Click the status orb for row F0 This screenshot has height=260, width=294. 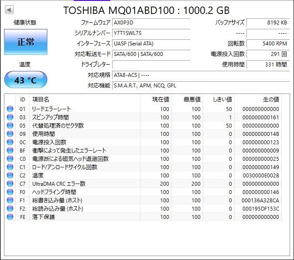tap(10, 192)
